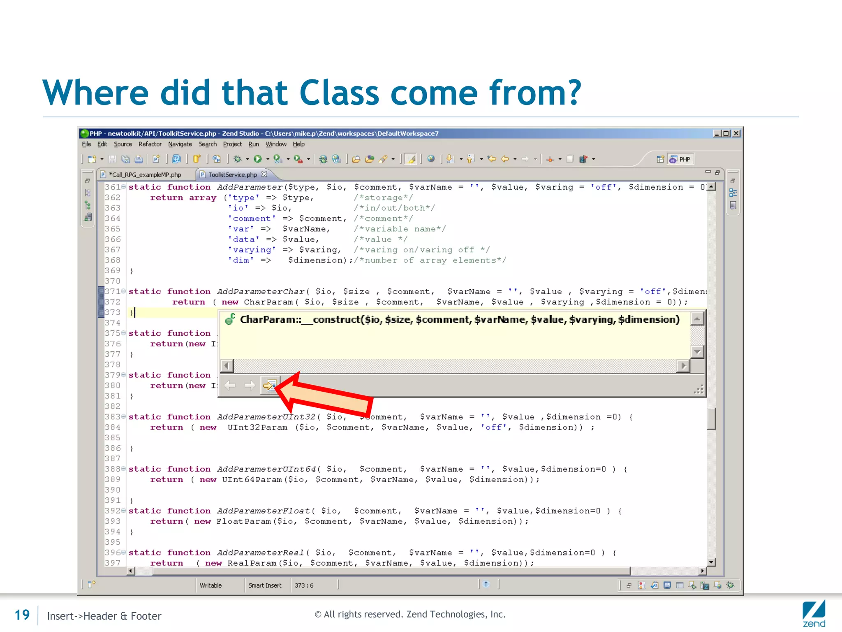Viewport: 842px width, 632px height.
Task: Click the Open Perspective icon
Action: [x=660, y=159]
